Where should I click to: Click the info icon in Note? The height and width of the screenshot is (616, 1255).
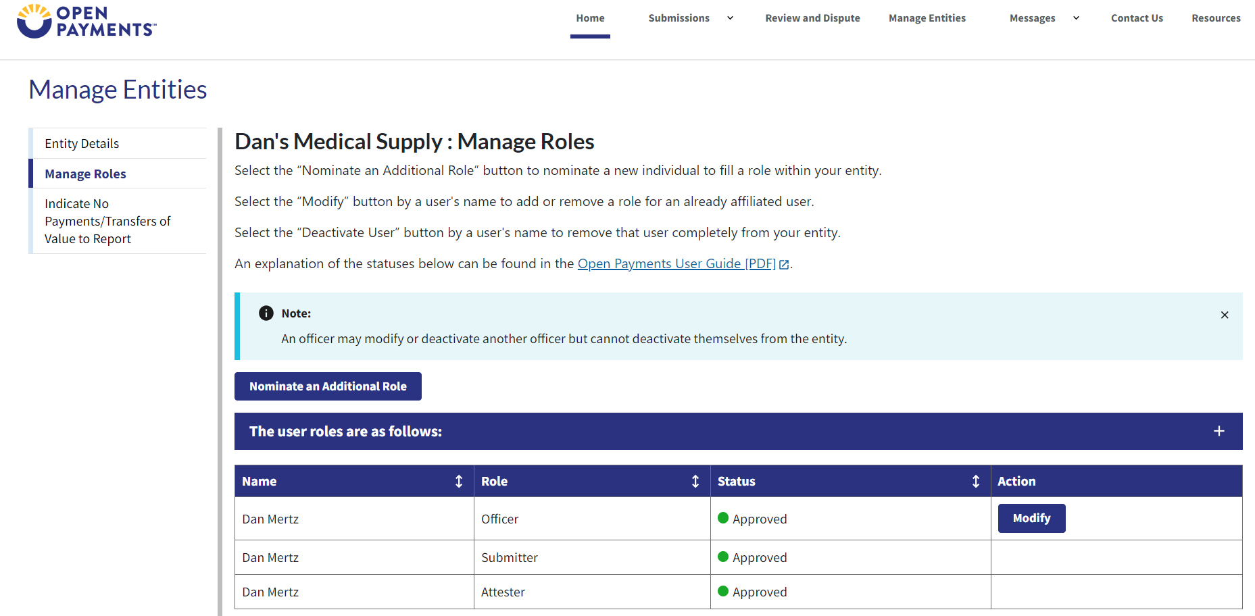coord(266,313)
